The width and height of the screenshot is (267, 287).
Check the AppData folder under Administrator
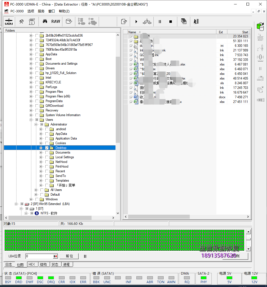(47, 134)
